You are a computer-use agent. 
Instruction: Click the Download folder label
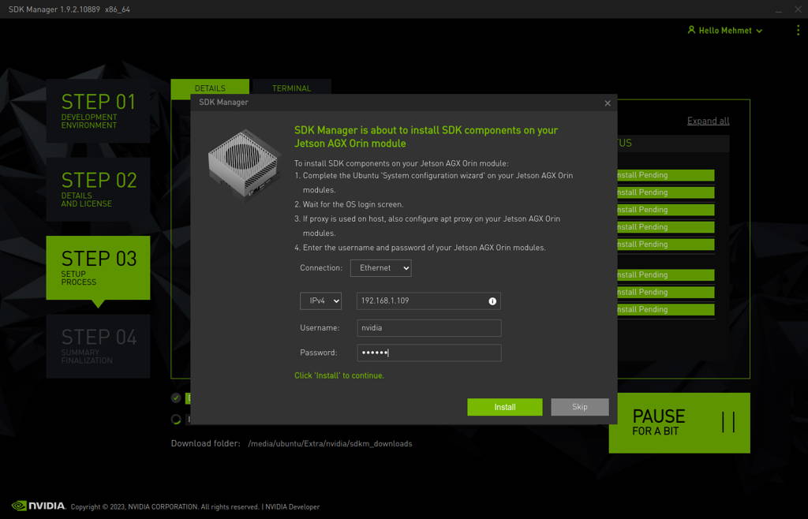(206, 443)
